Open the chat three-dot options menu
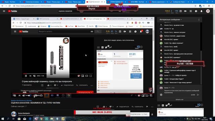 pyautogui.click(x=199, y=19)
